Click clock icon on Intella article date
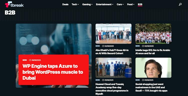The width and height of the screenshot is (188, 96). pyautogui.click(x=143, y=46)
